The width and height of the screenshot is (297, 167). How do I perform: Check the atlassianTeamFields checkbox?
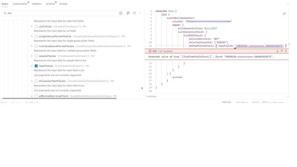point(36,81)
